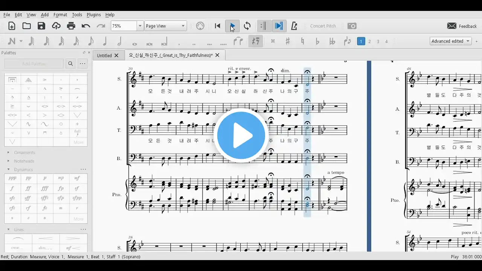Viewport: 482px width, 271px height.
Task: Switch to voice 3
Action: click(x=378, y=41)
